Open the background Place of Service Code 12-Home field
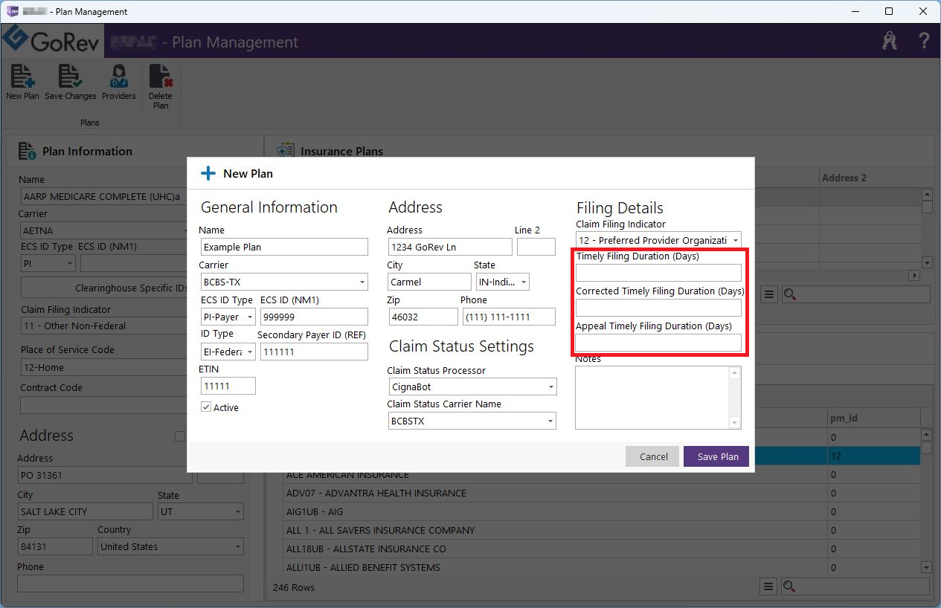The width and height of the screenshot is (941, 608). pyautogui.click(x=104, y=368)
